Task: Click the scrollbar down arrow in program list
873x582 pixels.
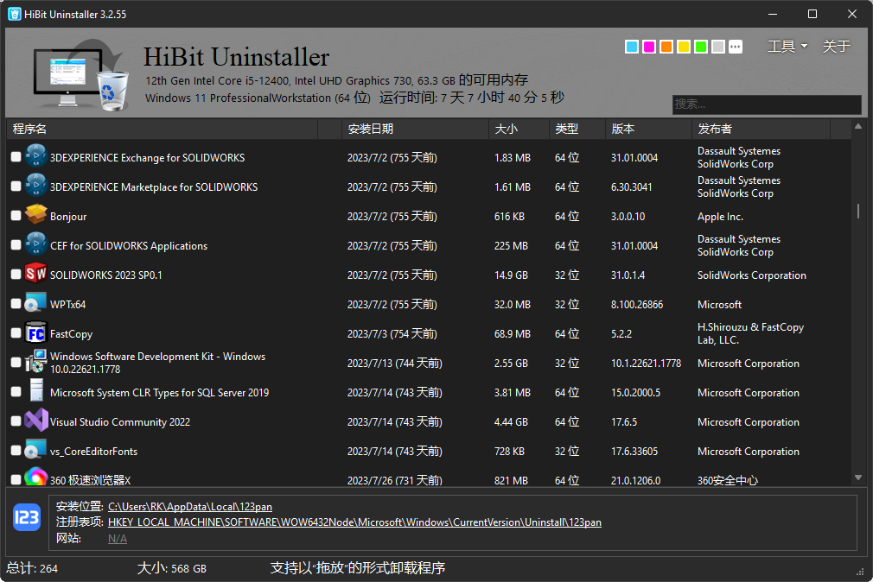Action: click(x=858, y=478)
